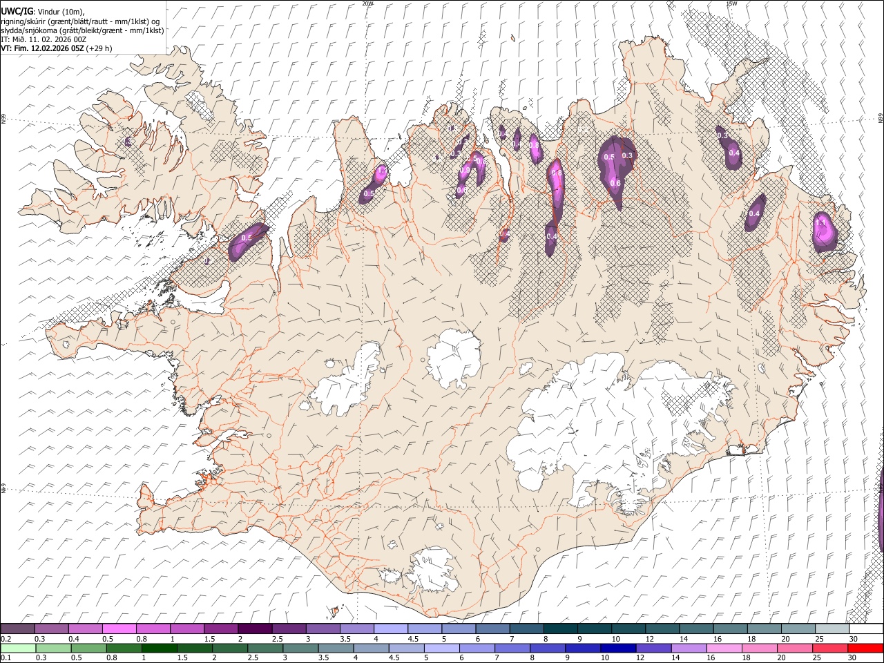Click the 'VT: Fim. 12.02.2026 05Z' valid time
The width and height of the screenshot is (884, 663).
[42, 48]
